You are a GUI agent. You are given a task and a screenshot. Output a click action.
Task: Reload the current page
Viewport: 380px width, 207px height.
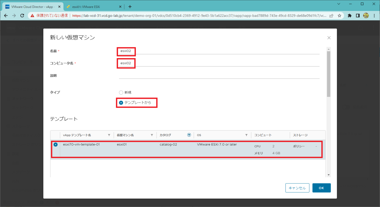[22, 16]
